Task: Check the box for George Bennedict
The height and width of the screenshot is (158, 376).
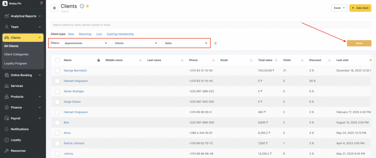Action: (x=57, y=70)
